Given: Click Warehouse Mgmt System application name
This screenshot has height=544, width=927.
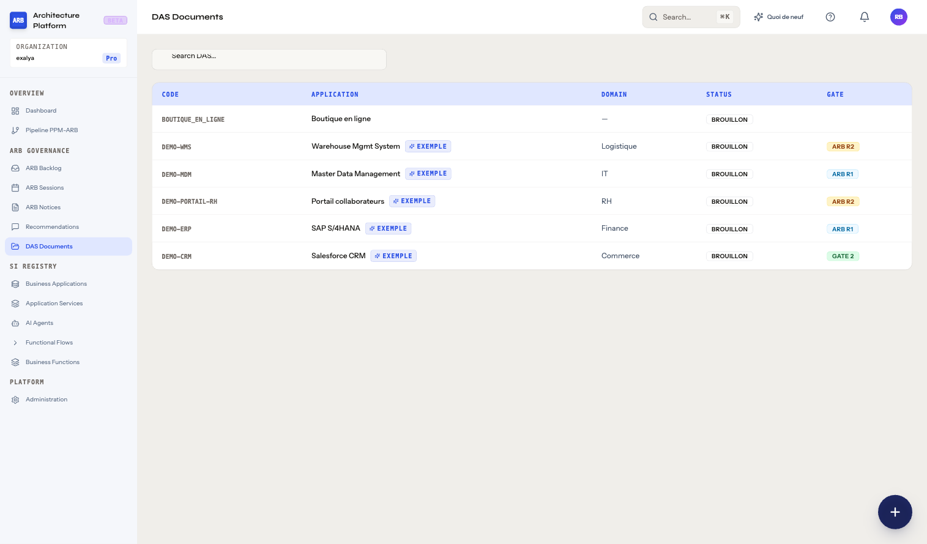Looking at the screenshot, I should point(356,146).
